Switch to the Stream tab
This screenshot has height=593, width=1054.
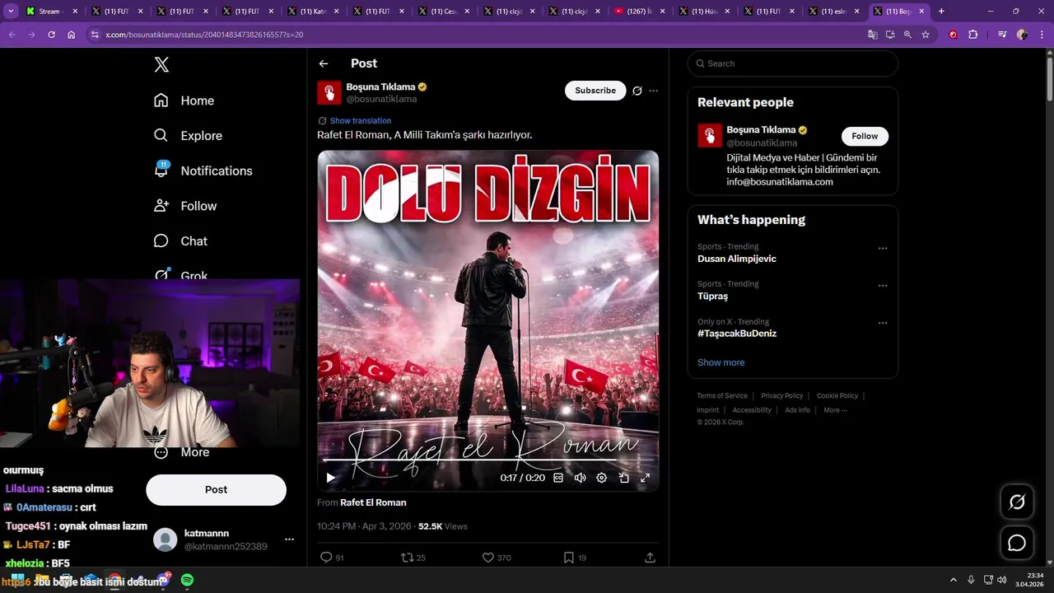tap(52, 12)
